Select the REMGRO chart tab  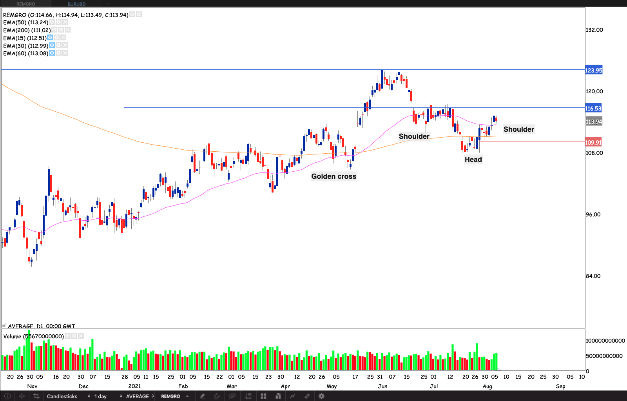click(x=26, y=4)
